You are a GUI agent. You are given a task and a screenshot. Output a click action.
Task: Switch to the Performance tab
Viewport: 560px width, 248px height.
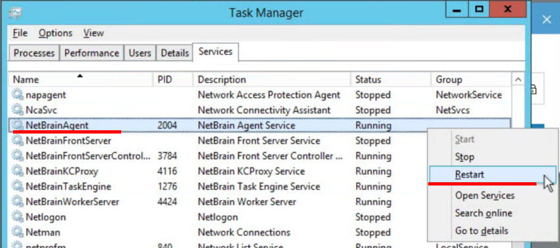pyautogui.click(x=91, y=53)
